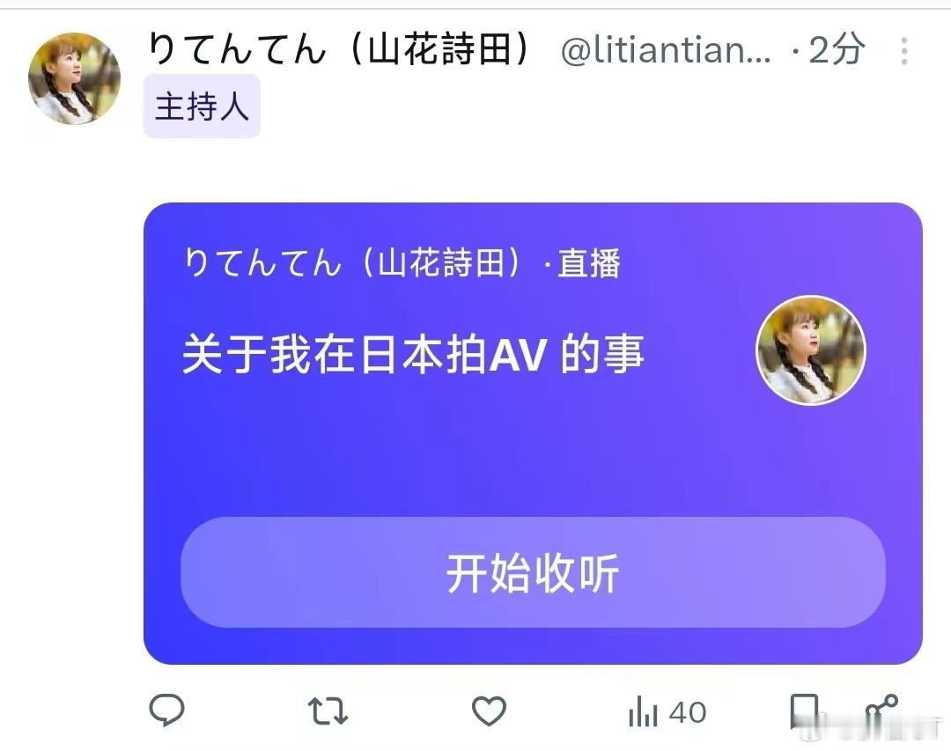Viewport: 951px width, 751px height.
Task: Open the reply speech bubble icon
Action: click(166, 710)
